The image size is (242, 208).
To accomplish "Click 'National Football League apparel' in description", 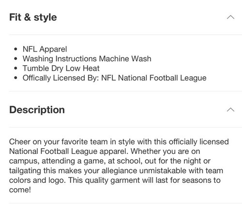I will pos(69,152).
